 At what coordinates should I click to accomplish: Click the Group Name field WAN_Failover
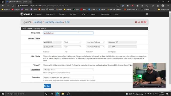(68, 33)
